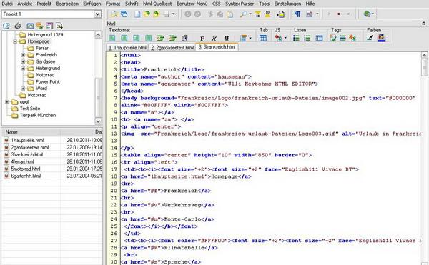Click the indent icon in Textformat

coord(161,39)
